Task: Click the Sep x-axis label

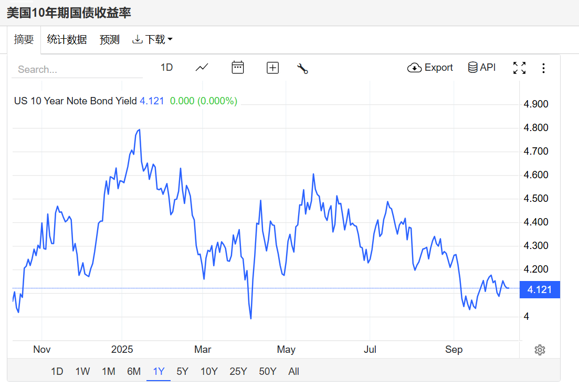Action: click(454, 349)
